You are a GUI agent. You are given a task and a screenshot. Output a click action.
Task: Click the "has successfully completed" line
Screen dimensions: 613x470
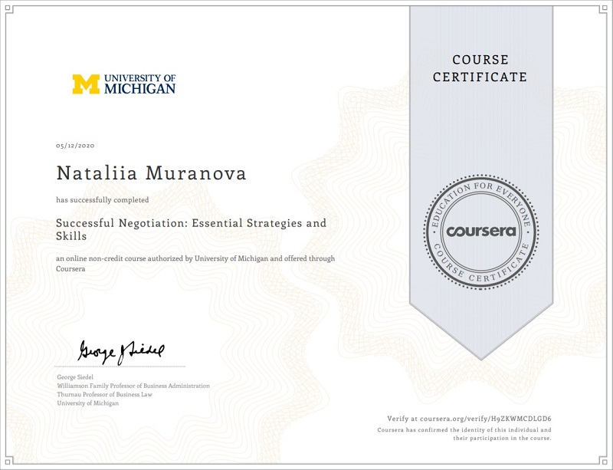click(x=102, y=200)
